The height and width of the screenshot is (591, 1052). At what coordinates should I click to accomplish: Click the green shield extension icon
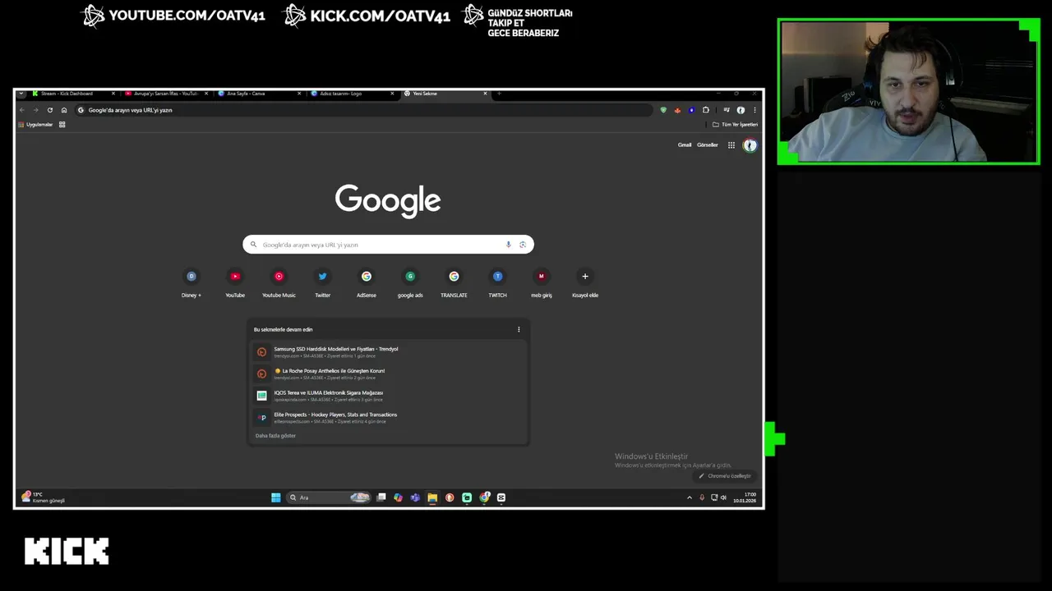(663, 110)
